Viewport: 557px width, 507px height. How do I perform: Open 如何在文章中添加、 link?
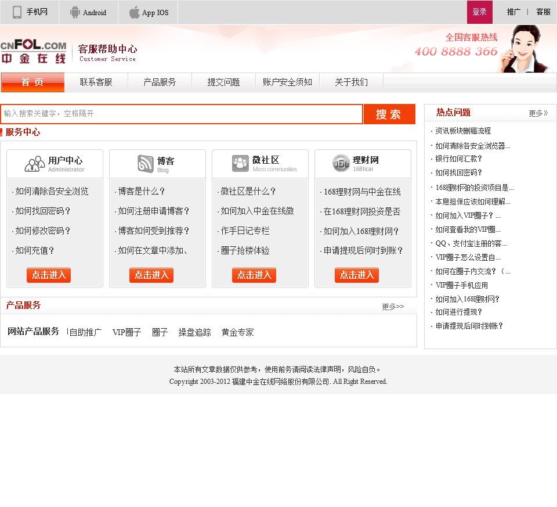pyautogui.click(x=153, y=251)
